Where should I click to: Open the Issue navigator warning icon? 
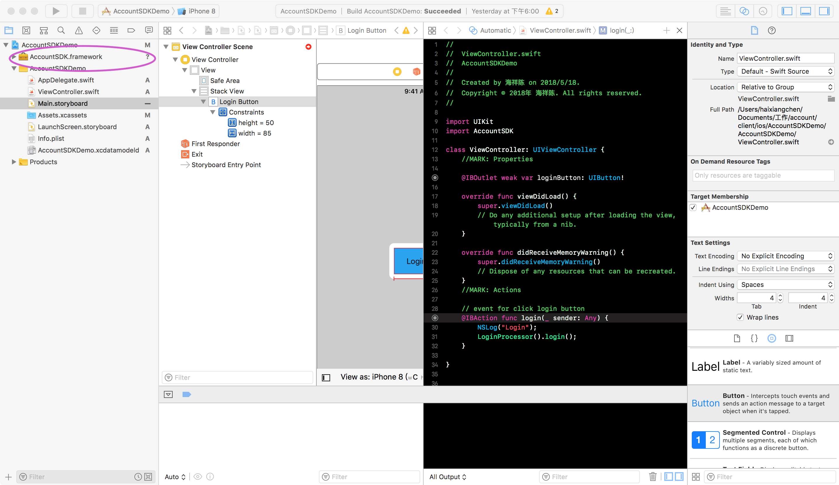point(79,30)
